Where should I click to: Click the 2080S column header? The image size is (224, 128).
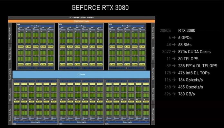[x=165, y=30]
